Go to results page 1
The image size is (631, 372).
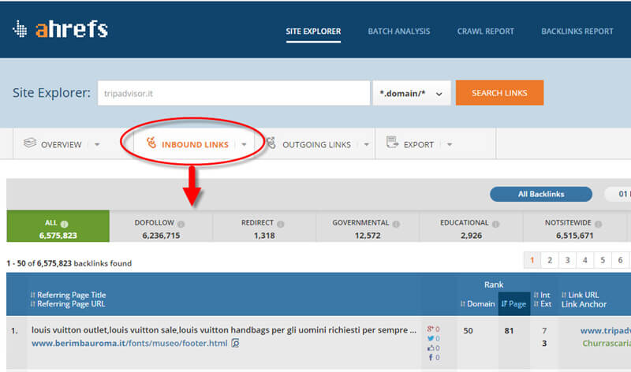coord(532,260)
